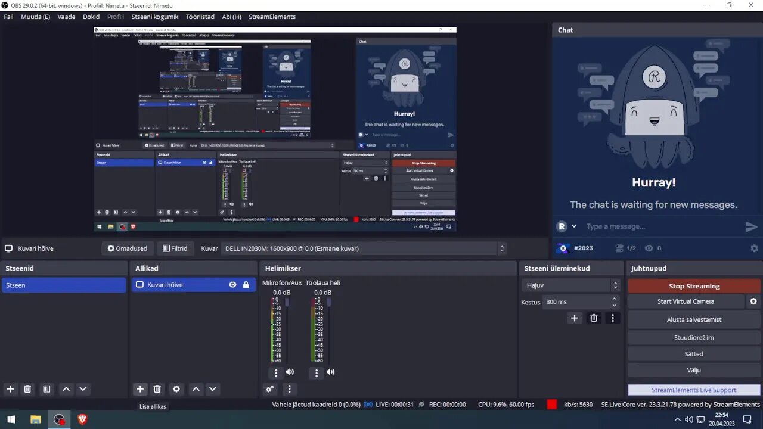The width and height of the screenshot is (763, 429).
Task: Open StreamElements Live Support link
Action: (x=694, y=390)
